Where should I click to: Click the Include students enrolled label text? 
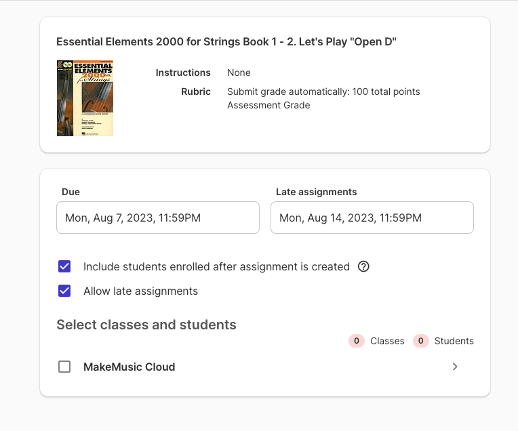coord(216,266)
